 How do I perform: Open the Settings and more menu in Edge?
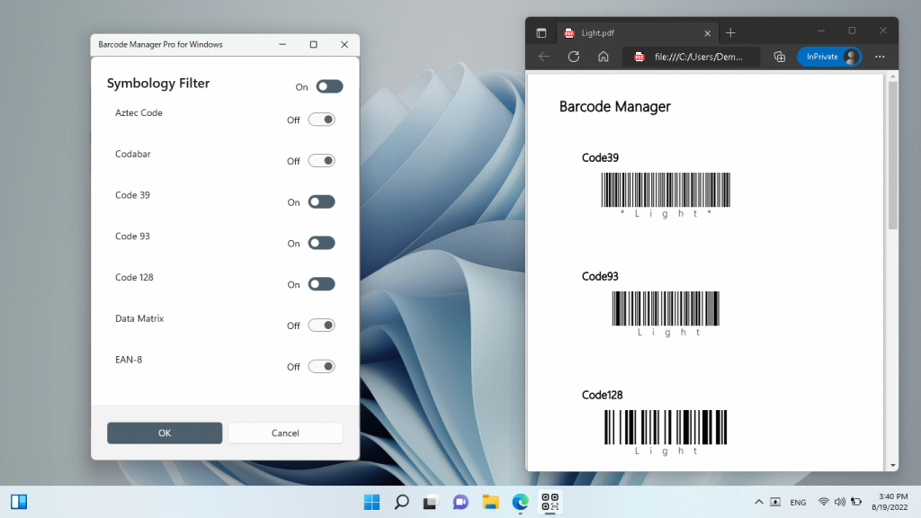pyautogui.click(x=880, y=56)
